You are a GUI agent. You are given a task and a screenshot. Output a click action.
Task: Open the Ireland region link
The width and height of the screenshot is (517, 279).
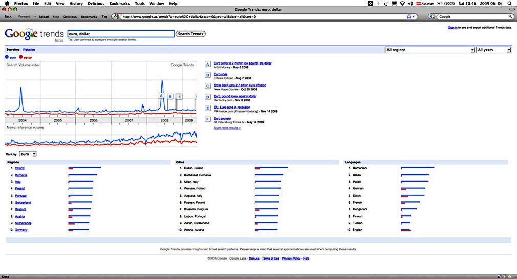20,168
